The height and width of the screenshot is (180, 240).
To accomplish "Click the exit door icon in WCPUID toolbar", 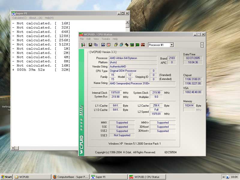I will point(83,45).
